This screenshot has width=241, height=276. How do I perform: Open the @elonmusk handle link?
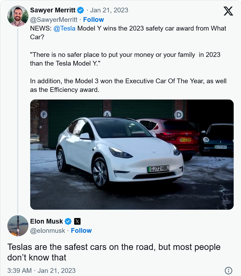[x=48, y=231]
